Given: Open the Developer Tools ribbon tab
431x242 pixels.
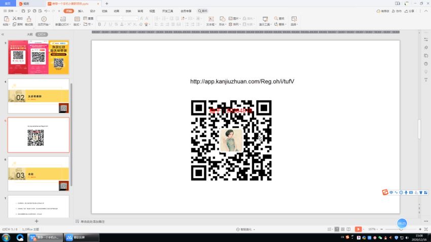Looking at the screenshot, I should click(168, 11).
